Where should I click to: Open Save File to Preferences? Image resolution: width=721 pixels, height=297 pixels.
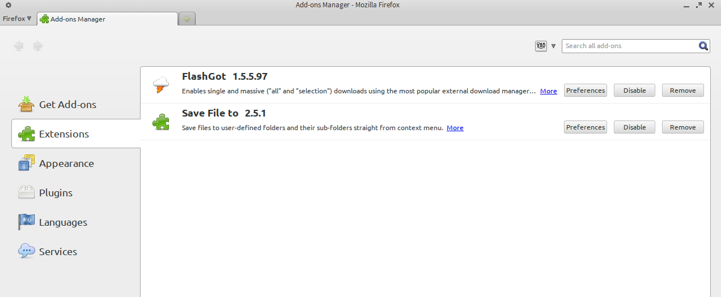586,127
